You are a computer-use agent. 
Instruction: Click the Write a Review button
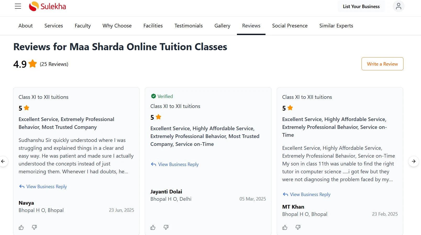(x=382, y=64)
